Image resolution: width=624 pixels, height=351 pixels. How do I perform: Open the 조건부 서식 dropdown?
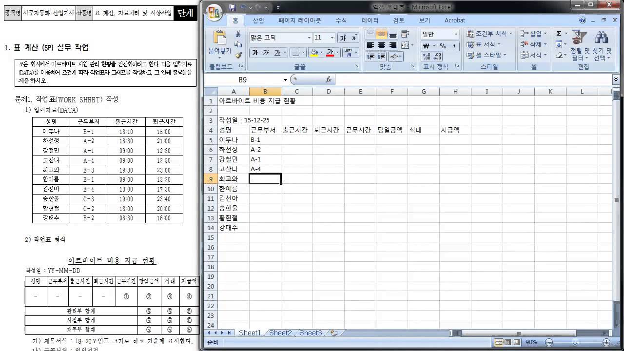tap(489, 34)
